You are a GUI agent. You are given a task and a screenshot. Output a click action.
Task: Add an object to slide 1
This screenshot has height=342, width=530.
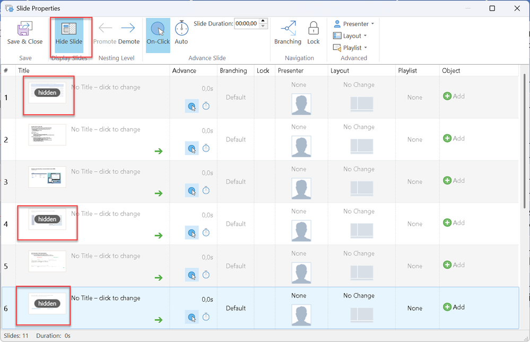pyautogui.click(x=454, y=96)
